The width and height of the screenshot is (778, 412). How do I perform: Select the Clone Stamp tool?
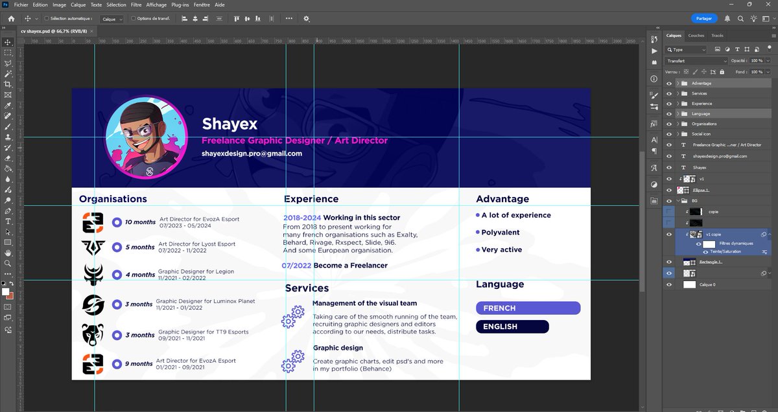click(x=8, y=137)
